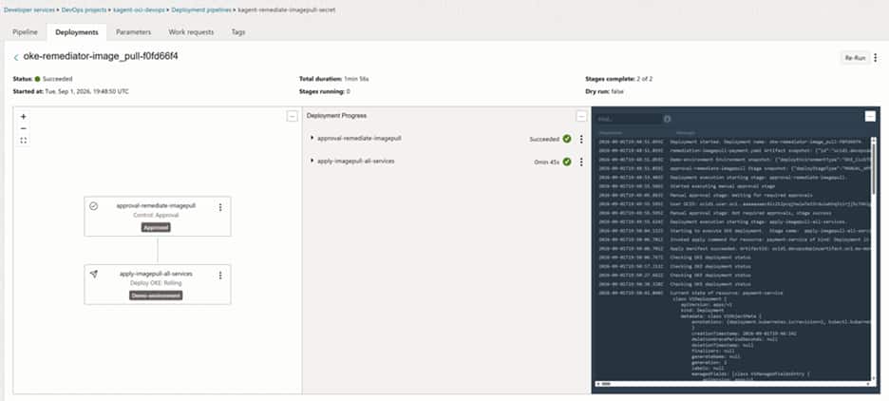Zoom in on the pipeline diagram
Screen dimensions: 889x401
pyautogui.click(x=23, y=117)
